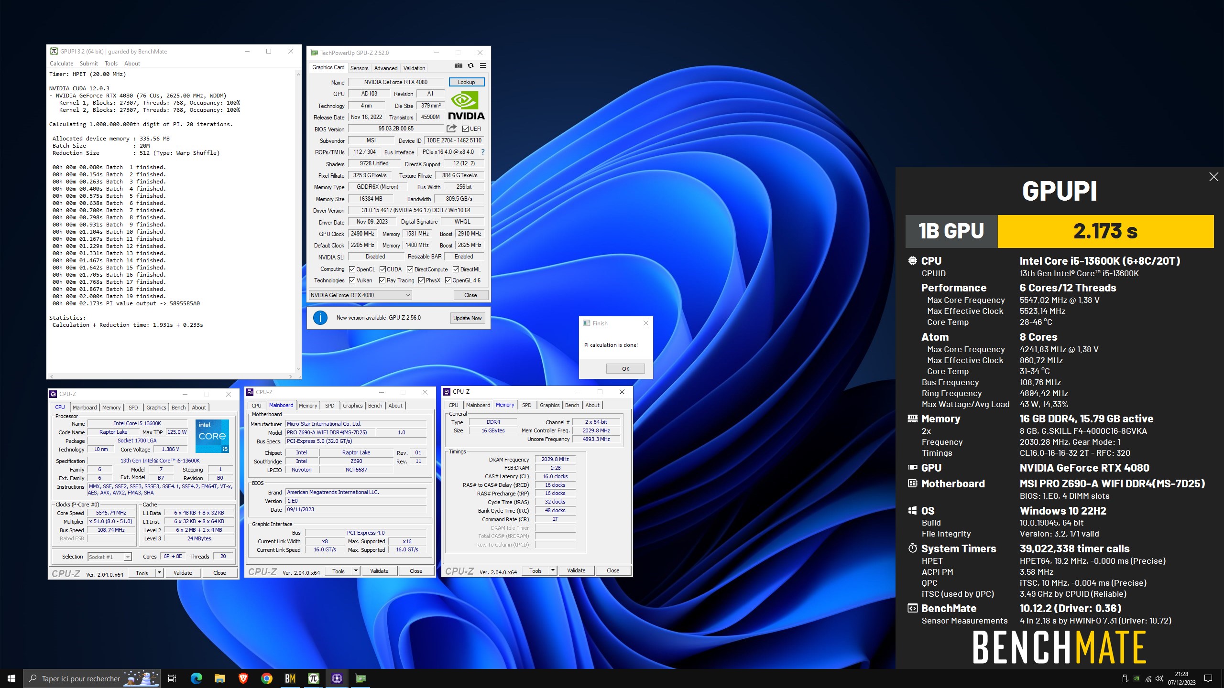Click the blue info icon in update bar

coord(320,318)
